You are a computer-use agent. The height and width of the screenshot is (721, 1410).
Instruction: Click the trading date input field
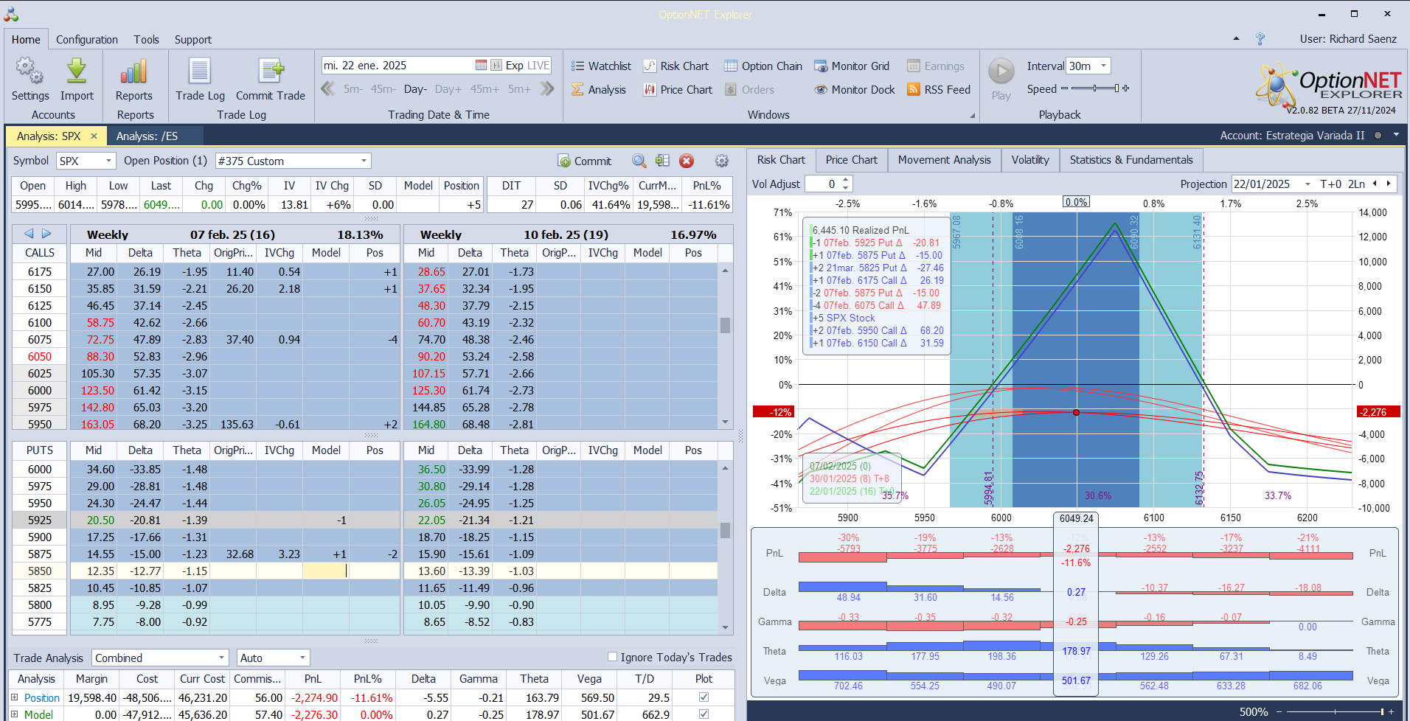[x=398, y=66]
